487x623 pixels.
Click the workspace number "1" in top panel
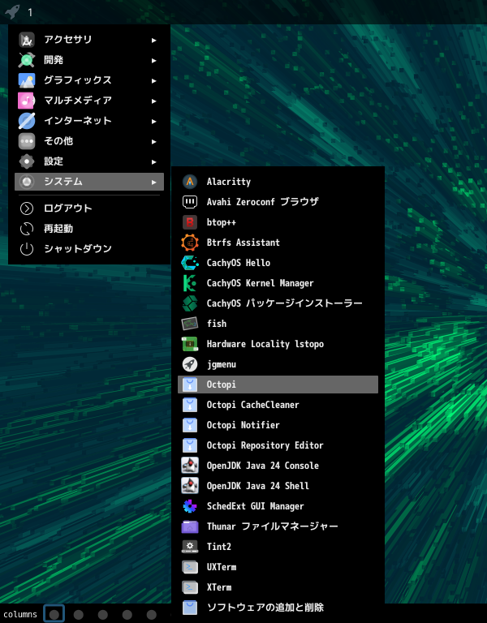pos(30,12)
